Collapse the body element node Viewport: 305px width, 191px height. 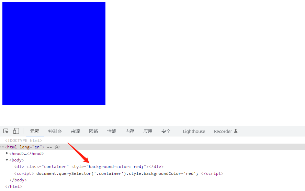coord(7,160)
